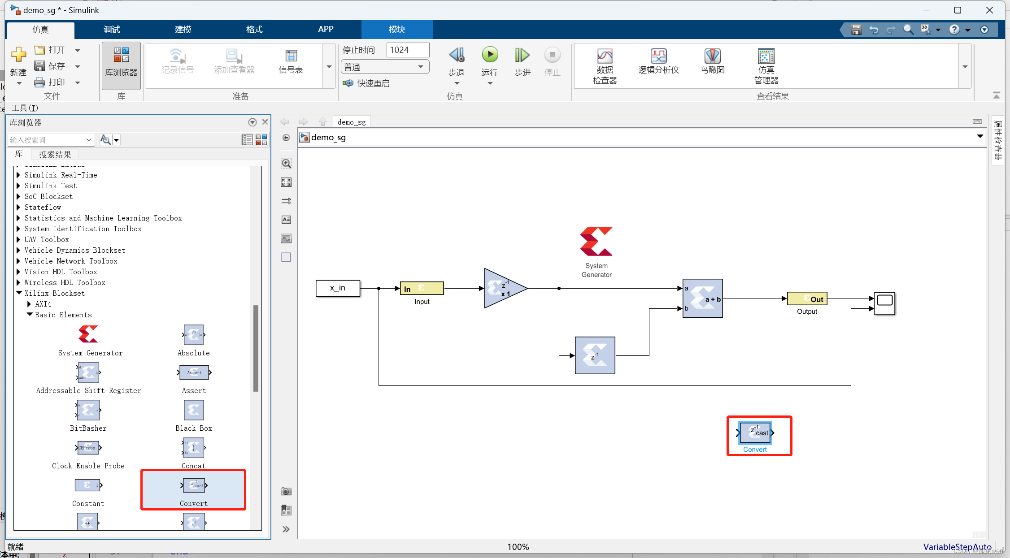Switch to the APP tab

(326, 30)
